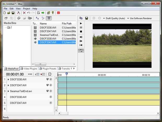Viewport: 162px width, 122px height.
Task: Remove selected media with the X icon
Action: pyautogui.click(x=30, y=18)
